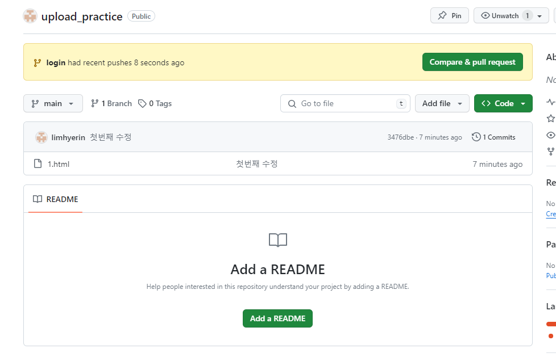Image resolution: width=556 pixels, height=357 pixels.
Task: View the 0 Tags link
Action: [155, 103]
